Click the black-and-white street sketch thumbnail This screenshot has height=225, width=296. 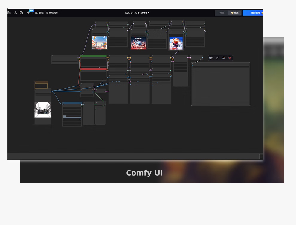pos(43,110)
